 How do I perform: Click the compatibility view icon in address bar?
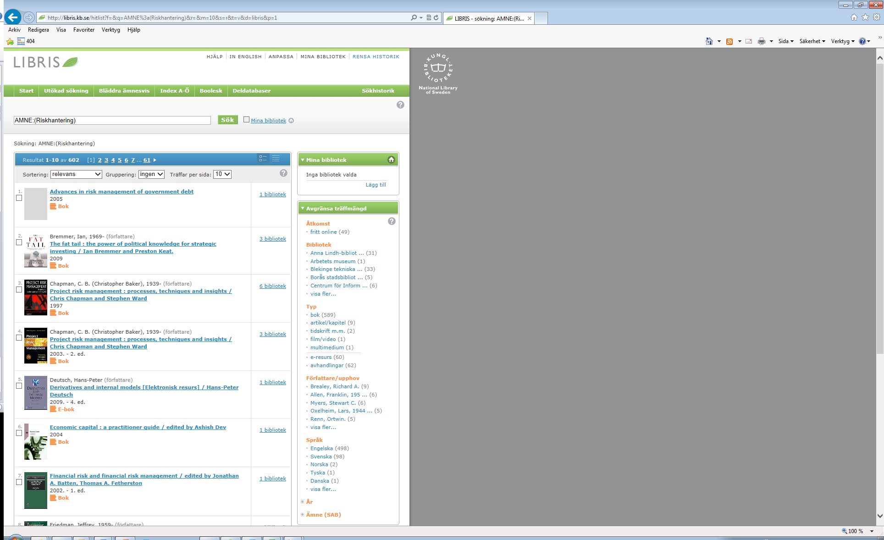(429, 17)
